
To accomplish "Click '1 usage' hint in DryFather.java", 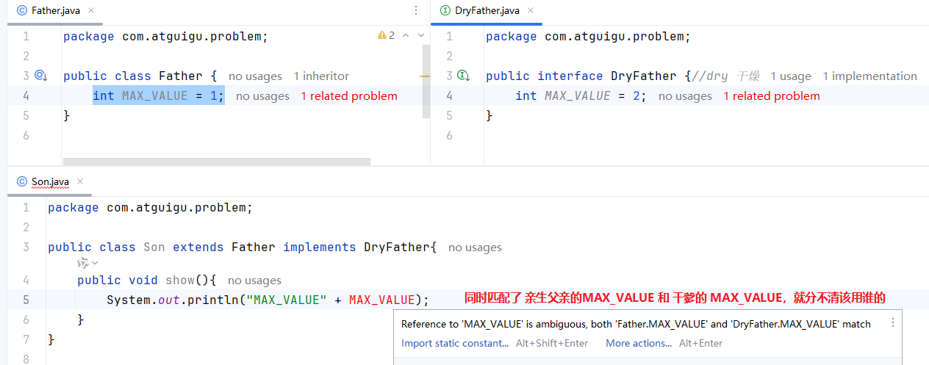I will pos(791,76).
